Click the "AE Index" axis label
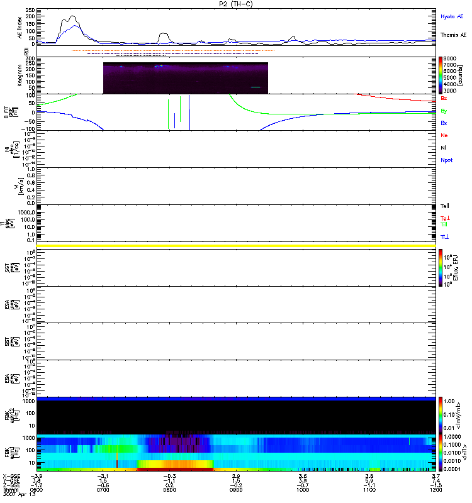 pos(20,27)
